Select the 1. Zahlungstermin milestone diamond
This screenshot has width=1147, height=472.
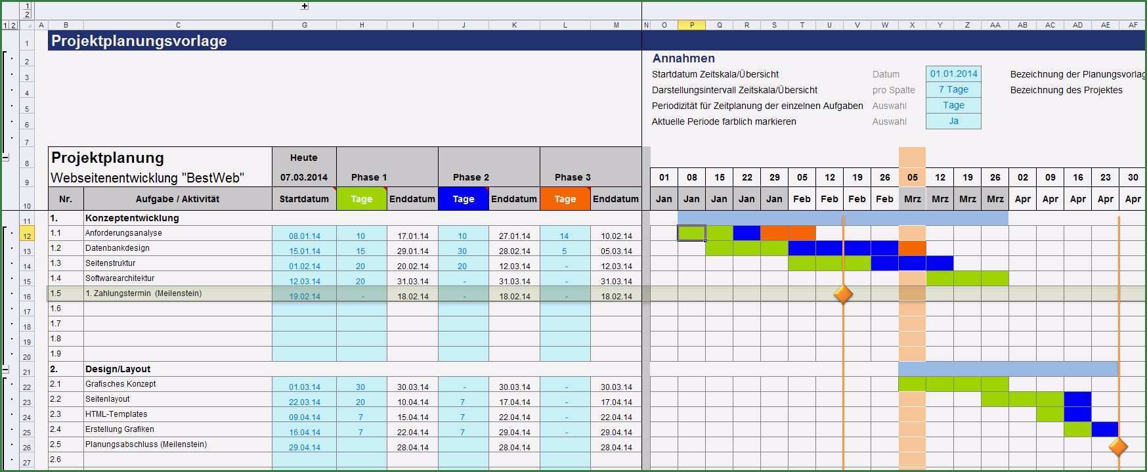(843, 293)
